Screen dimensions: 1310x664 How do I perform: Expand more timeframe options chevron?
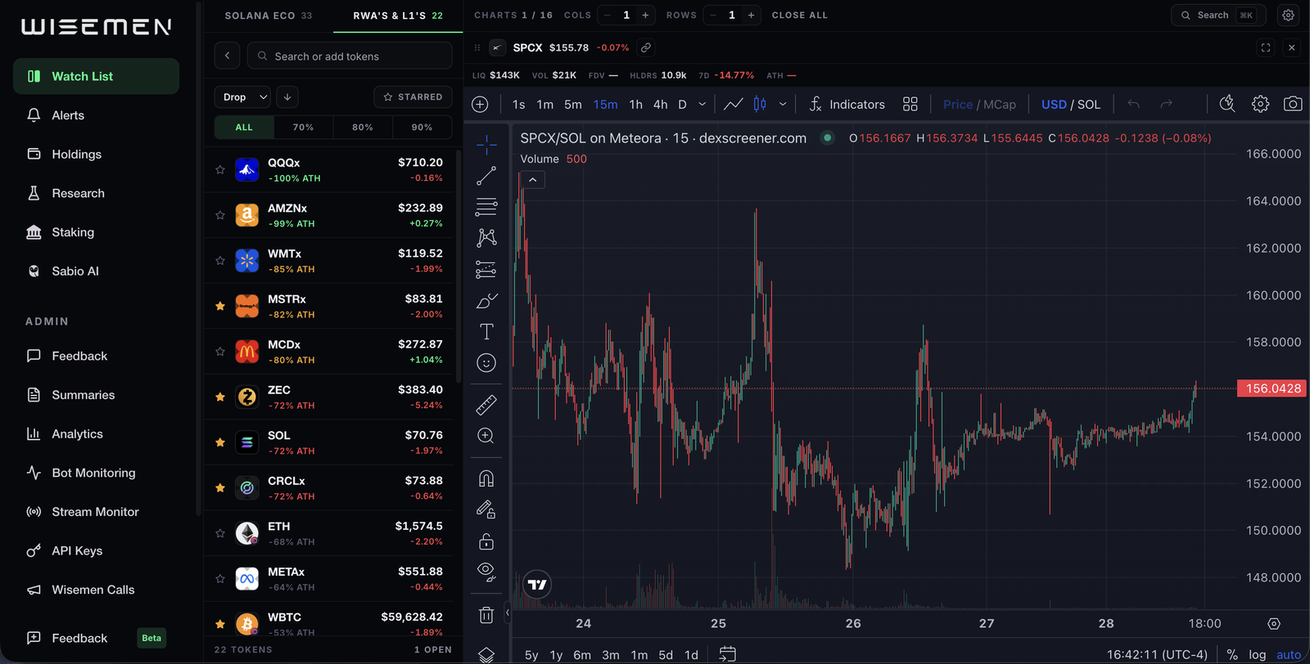tap(702, 105)
